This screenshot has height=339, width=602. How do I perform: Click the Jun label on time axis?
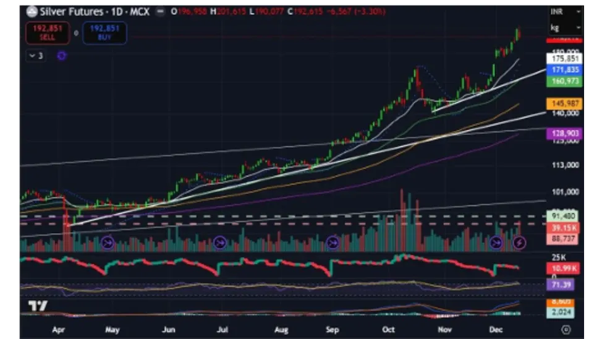pos(169,330)
